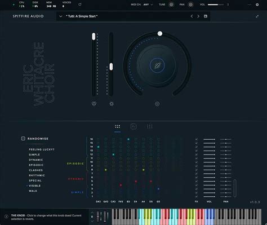267x225 pixels.
Task: Click the TUNE knob in top bar
Action: click(171, 5)
